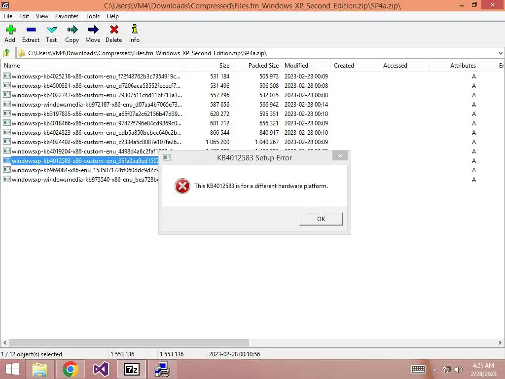
Task: Open the Help menu
Action: click(113, 16)
